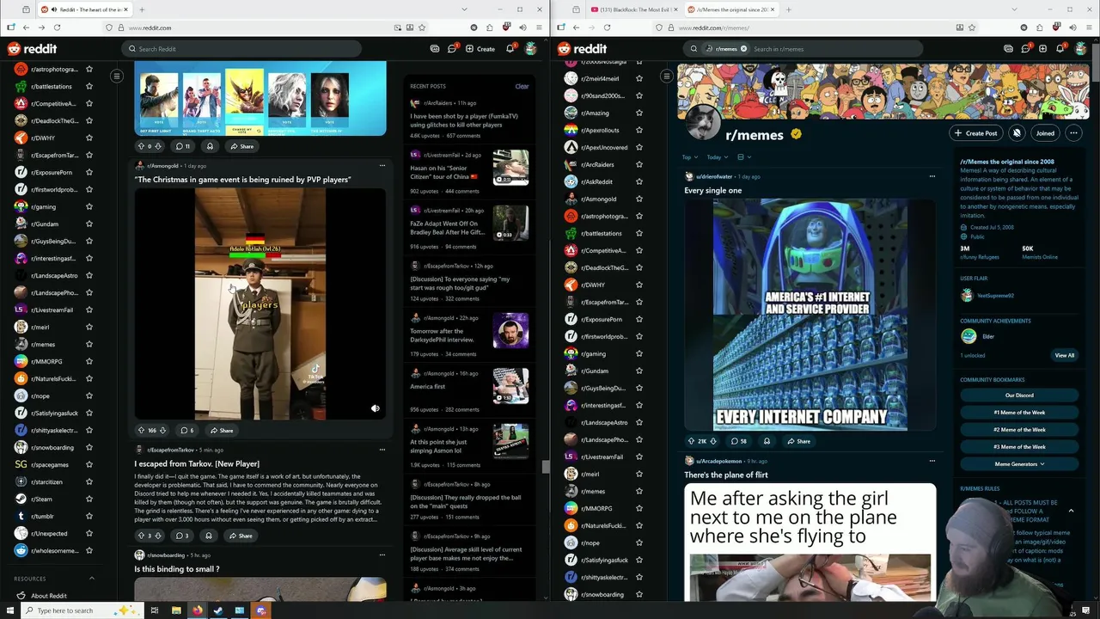Screen dimensions: 1100x619
Task: Click the ads icon in left window header
Action: (435, 49)
